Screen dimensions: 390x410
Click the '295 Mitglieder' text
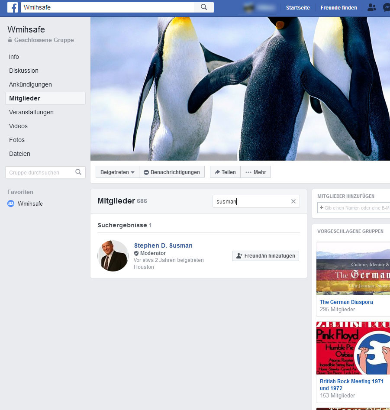click(337, 309)
